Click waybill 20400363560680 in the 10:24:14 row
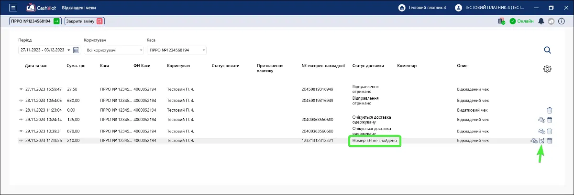The height and width of the screenshot is (195, 574). click(x=318, y=119)
